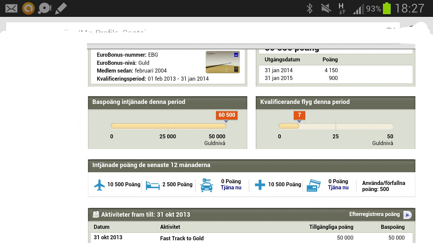Screen dimensions: 433x243
Task: Select the Fast Track to Gold activity
Action: 182,238
